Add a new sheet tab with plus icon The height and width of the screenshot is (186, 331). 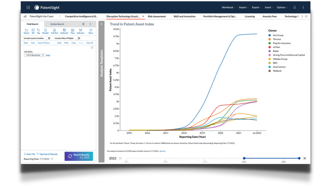click(x=306, y=16)
